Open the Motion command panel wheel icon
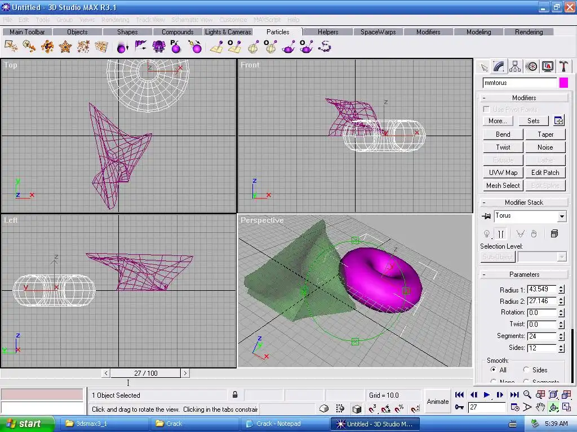 coord(531,67)
